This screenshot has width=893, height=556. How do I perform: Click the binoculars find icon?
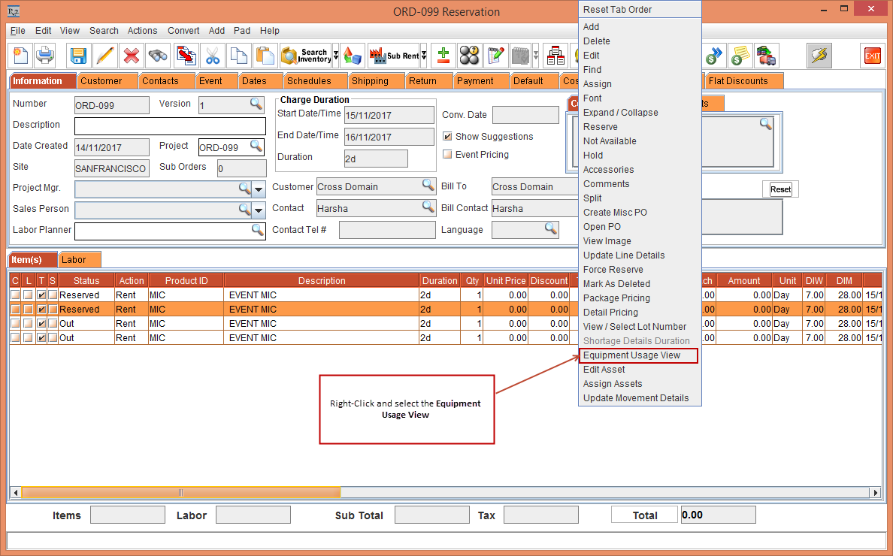tap(158, 56)
